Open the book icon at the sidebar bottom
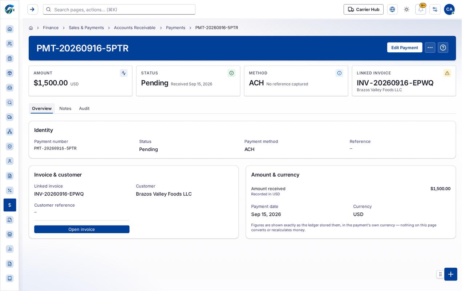Screen dimensions: 465x291 point(10,278)
